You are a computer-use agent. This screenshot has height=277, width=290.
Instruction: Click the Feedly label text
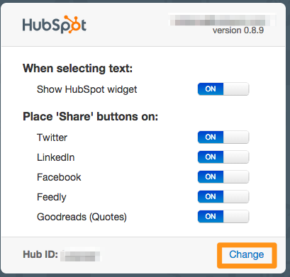tap(52, 197)
